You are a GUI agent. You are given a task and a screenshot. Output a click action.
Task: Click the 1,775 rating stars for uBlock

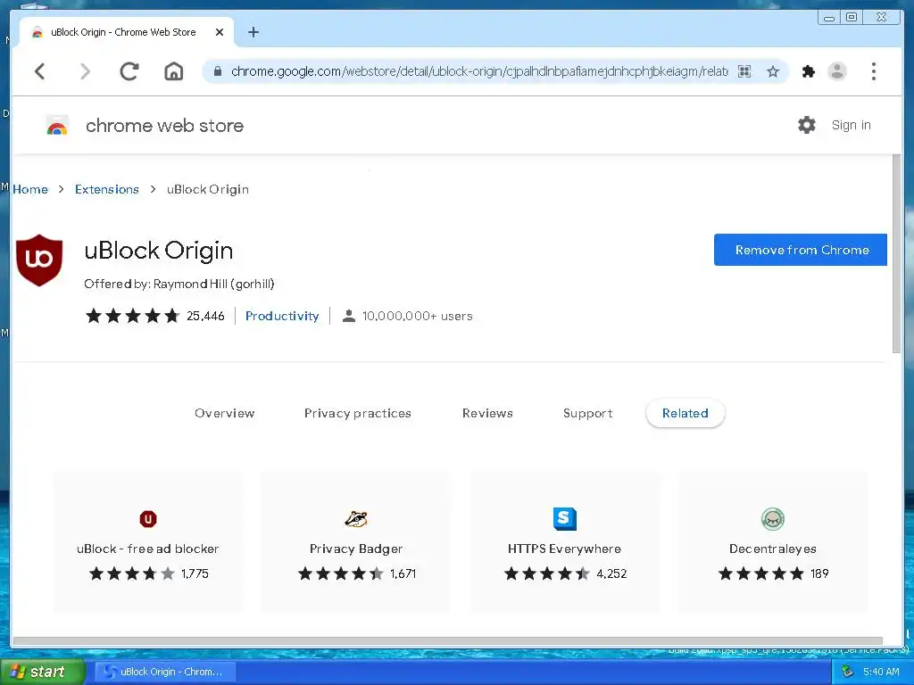[x=132, y=574]
